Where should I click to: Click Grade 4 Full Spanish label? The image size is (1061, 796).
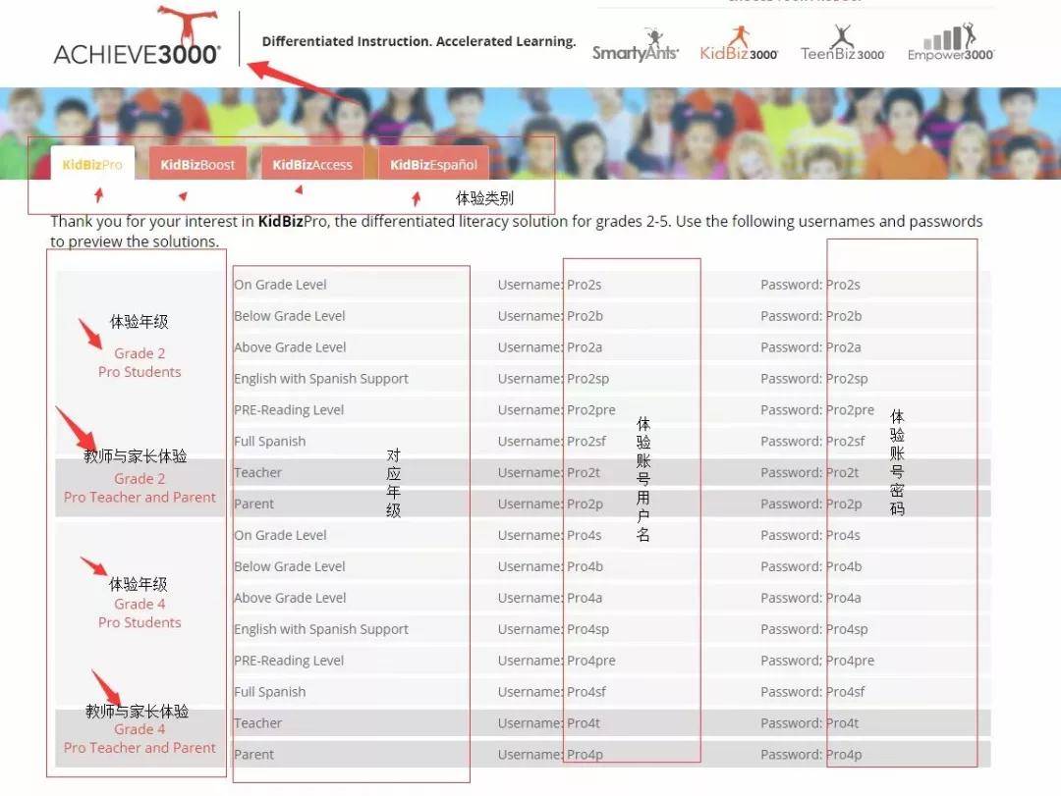(269, 692)
